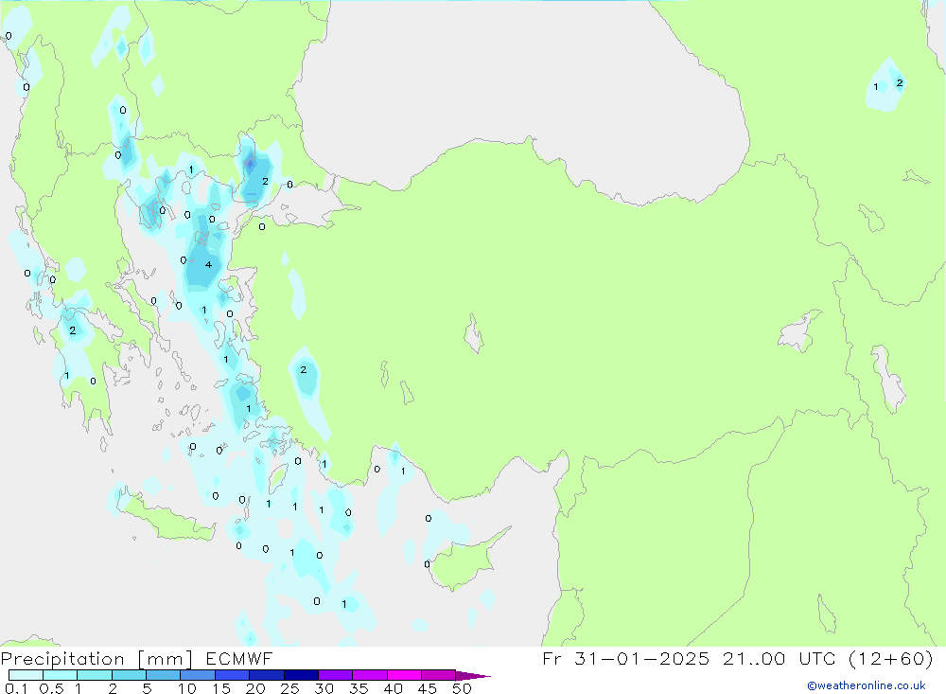The image size is (946, 694).
Task: Click the 45–50 mm legend color swatch
Action: point(439,675)
